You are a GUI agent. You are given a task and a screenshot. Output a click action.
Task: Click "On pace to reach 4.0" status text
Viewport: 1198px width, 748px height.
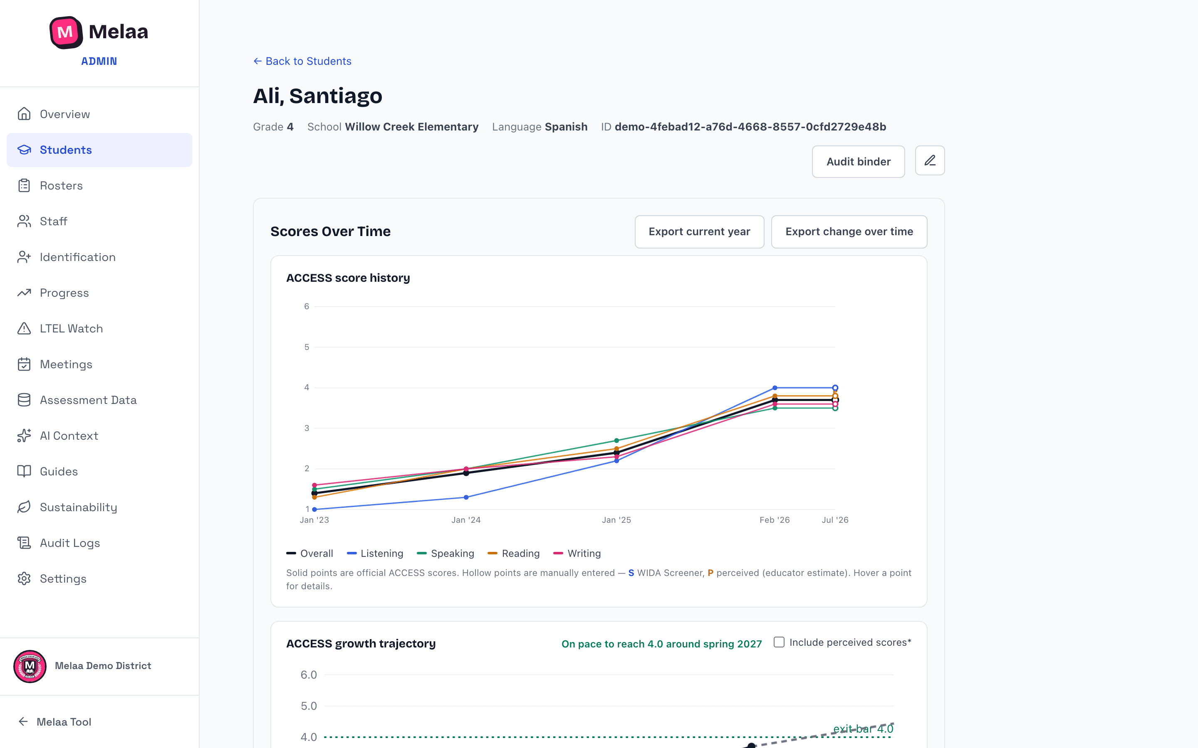[661, 644]
